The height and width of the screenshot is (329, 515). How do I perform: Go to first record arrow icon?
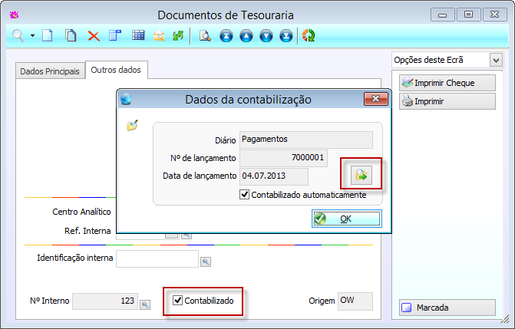226,35
